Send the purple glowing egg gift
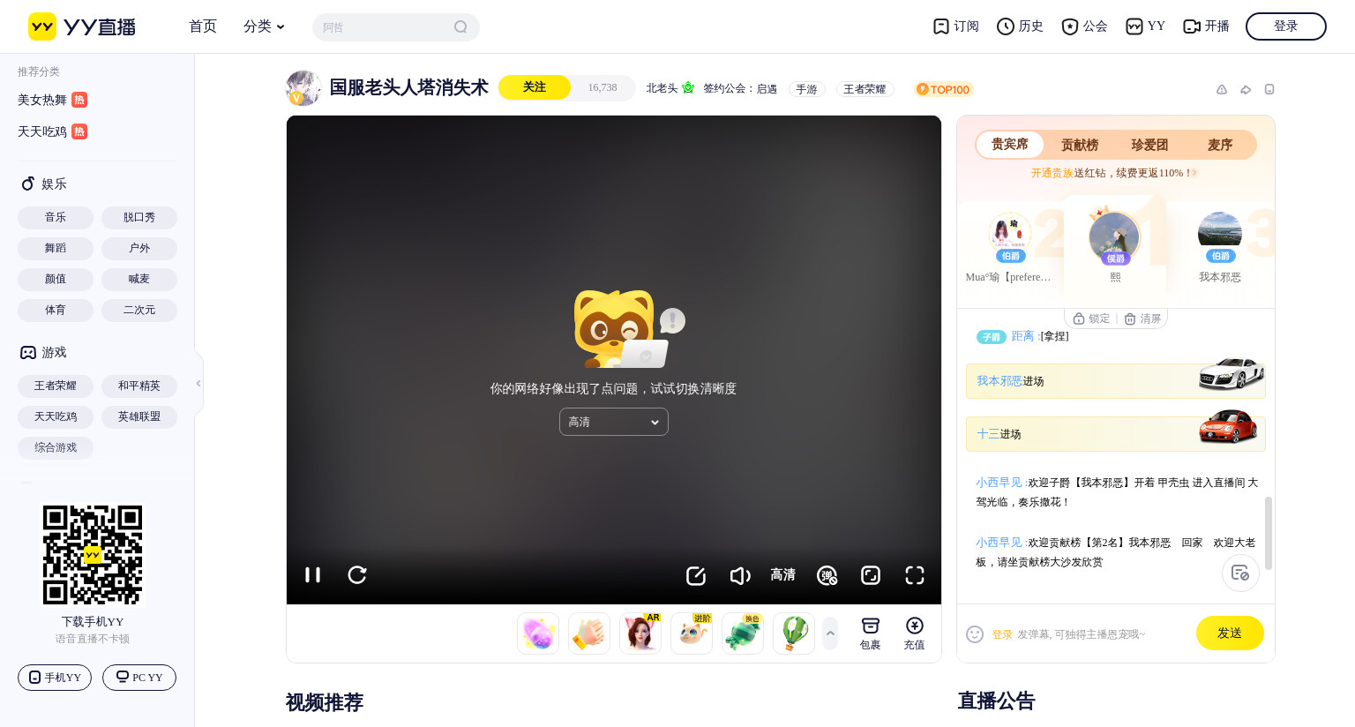Screen dimensions: 1355x727 click(x=538, y=633)
